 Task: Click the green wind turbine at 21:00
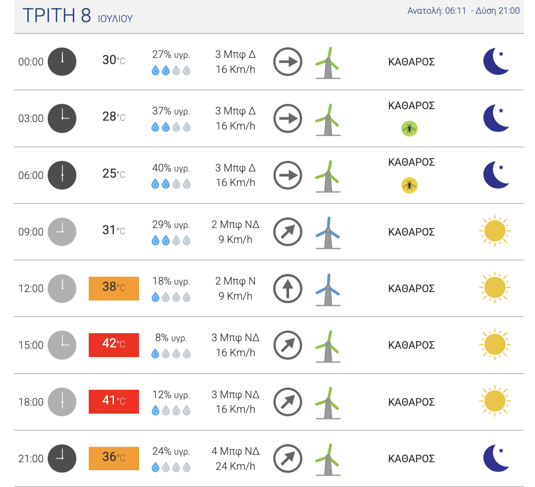328,460
